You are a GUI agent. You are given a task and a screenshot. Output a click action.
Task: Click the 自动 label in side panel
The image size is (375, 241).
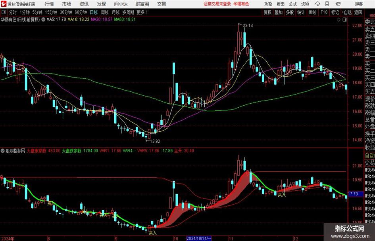370,156
